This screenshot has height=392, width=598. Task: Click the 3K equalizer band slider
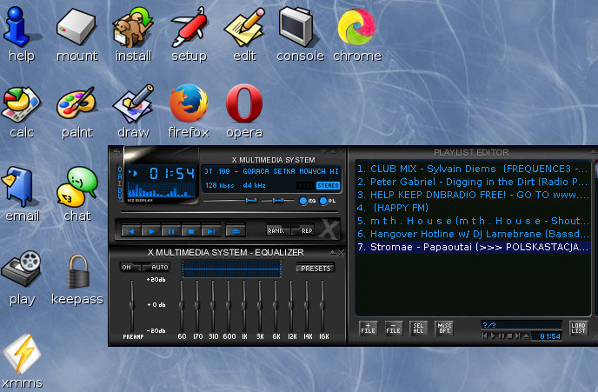(260, 306)
